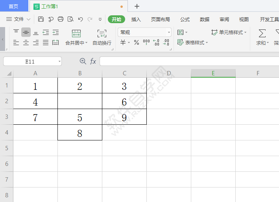Center text horizontally
Screen dimensions: 279x202
tap(26, 43)
